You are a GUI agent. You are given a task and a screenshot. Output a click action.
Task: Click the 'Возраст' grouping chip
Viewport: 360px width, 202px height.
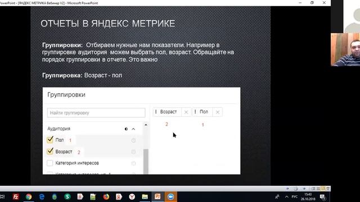click(x=169, y=112)
